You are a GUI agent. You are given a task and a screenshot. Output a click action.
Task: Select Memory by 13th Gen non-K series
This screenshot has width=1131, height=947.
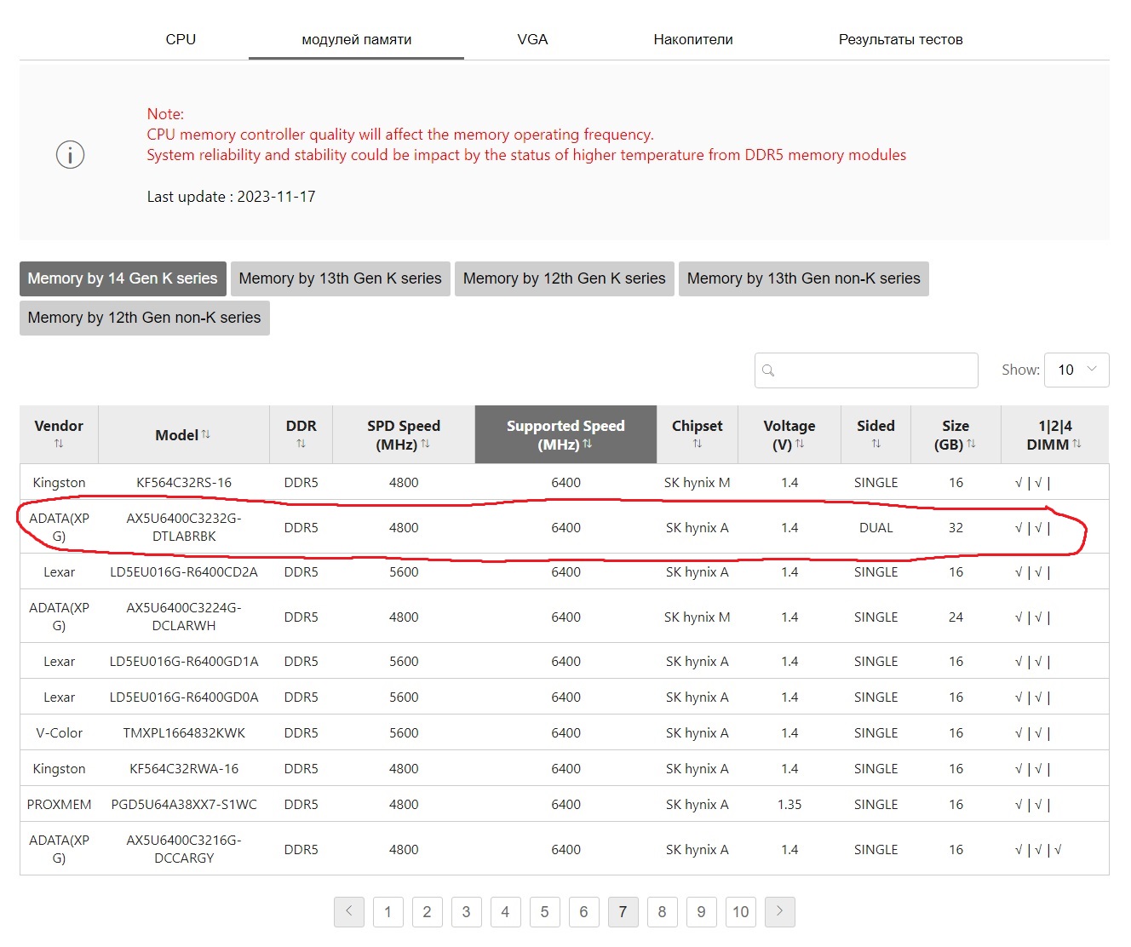(x=804, y=278)
